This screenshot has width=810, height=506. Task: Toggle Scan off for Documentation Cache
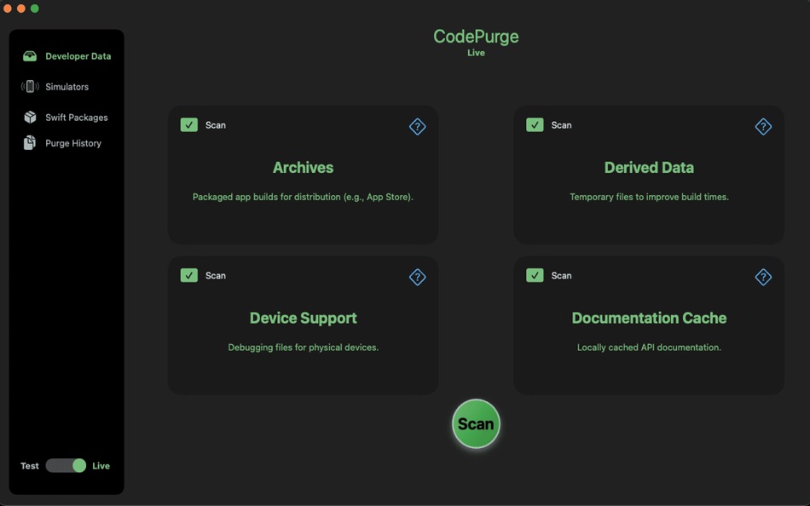[x=535, y=275]
